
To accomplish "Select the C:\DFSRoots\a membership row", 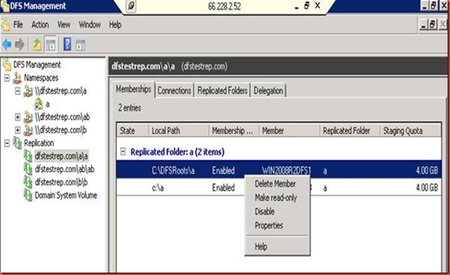I will coord(279,170).
